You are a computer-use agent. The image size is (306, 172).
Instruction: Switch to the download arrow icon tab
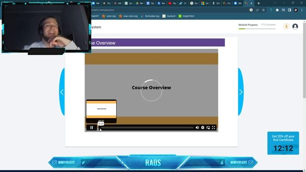click(216, 3)
